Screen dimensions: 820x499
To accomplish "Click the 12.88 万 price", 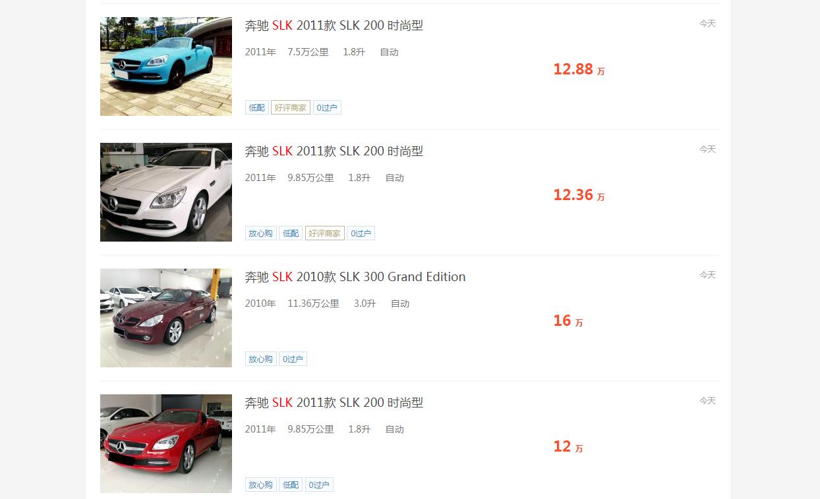I will point(579,69).
